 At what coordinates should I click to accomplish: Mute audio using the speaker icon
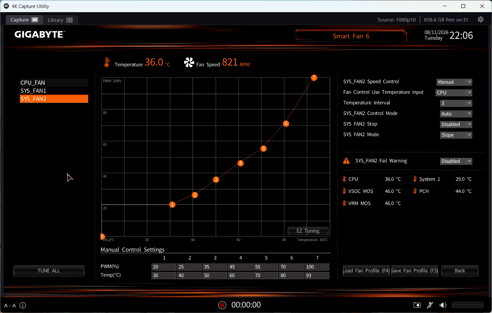[x=443, y=305]
